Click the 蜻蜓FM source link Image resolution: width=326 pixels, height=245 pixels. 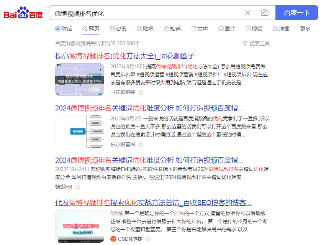tap(64, 187)
